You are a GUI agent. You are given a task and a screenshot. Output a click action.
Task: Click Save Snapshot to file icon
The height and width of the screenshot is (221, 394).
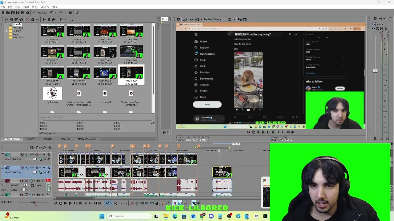(x=244, y=19)
